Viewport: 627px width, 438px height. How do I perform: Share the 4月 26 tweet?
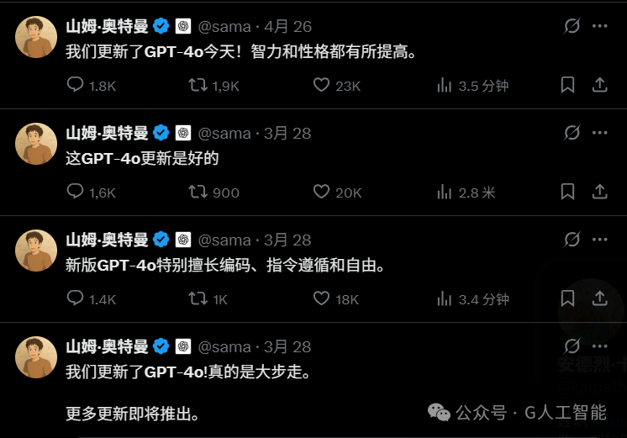599,85
